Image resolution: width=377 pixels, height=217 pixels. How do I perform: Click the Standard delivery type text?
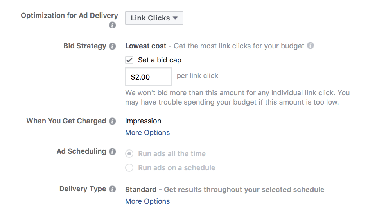tap(141, 190)
